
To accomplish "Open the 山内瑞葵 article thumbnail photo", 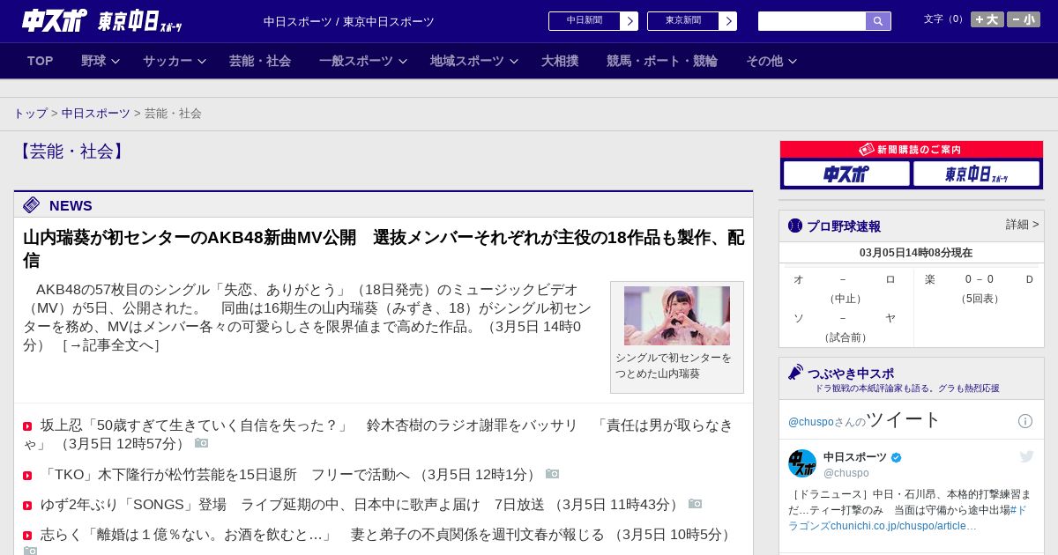I will tap(677, 315).
